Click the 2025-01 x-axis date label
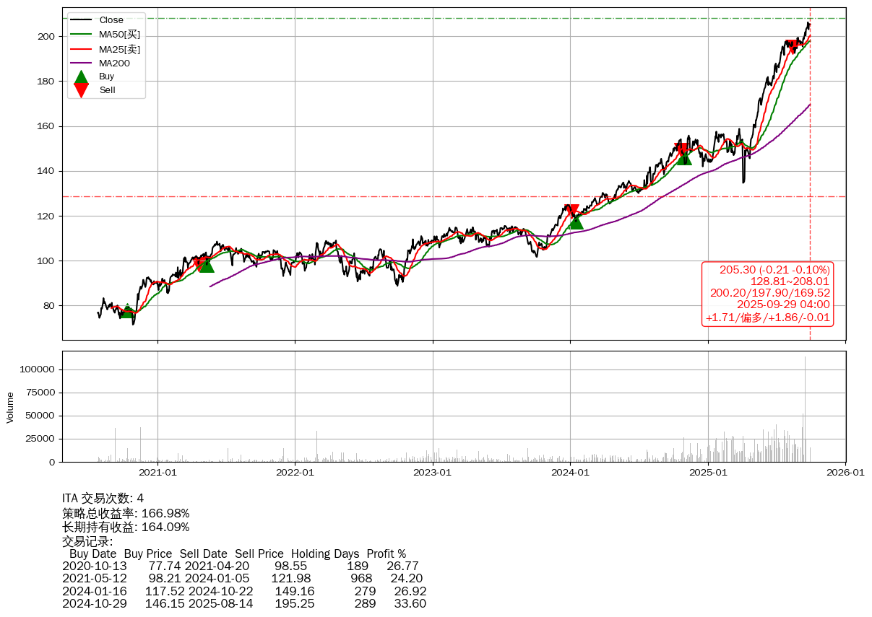This screenshot has width=872, height=617. click(x=707, y=473)
